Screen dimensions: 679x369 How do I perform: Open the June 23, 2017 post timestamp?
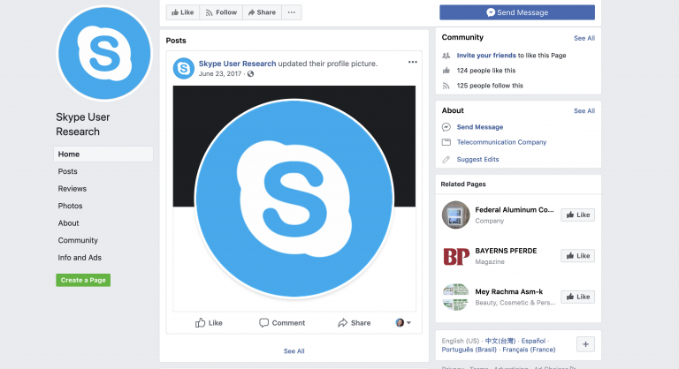tap(220, 74)
